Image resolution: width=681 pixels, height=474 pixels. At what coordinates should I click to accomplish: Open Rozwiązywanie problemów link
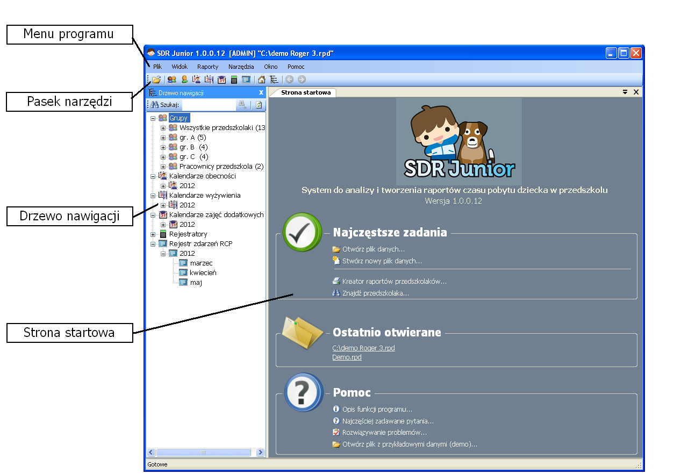384,433
